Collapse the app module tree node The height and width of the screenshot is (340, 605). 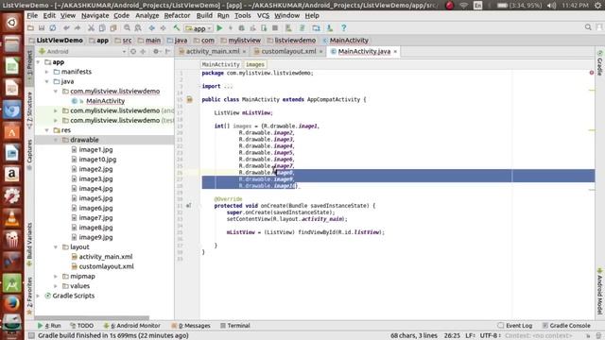coord(38,62)
